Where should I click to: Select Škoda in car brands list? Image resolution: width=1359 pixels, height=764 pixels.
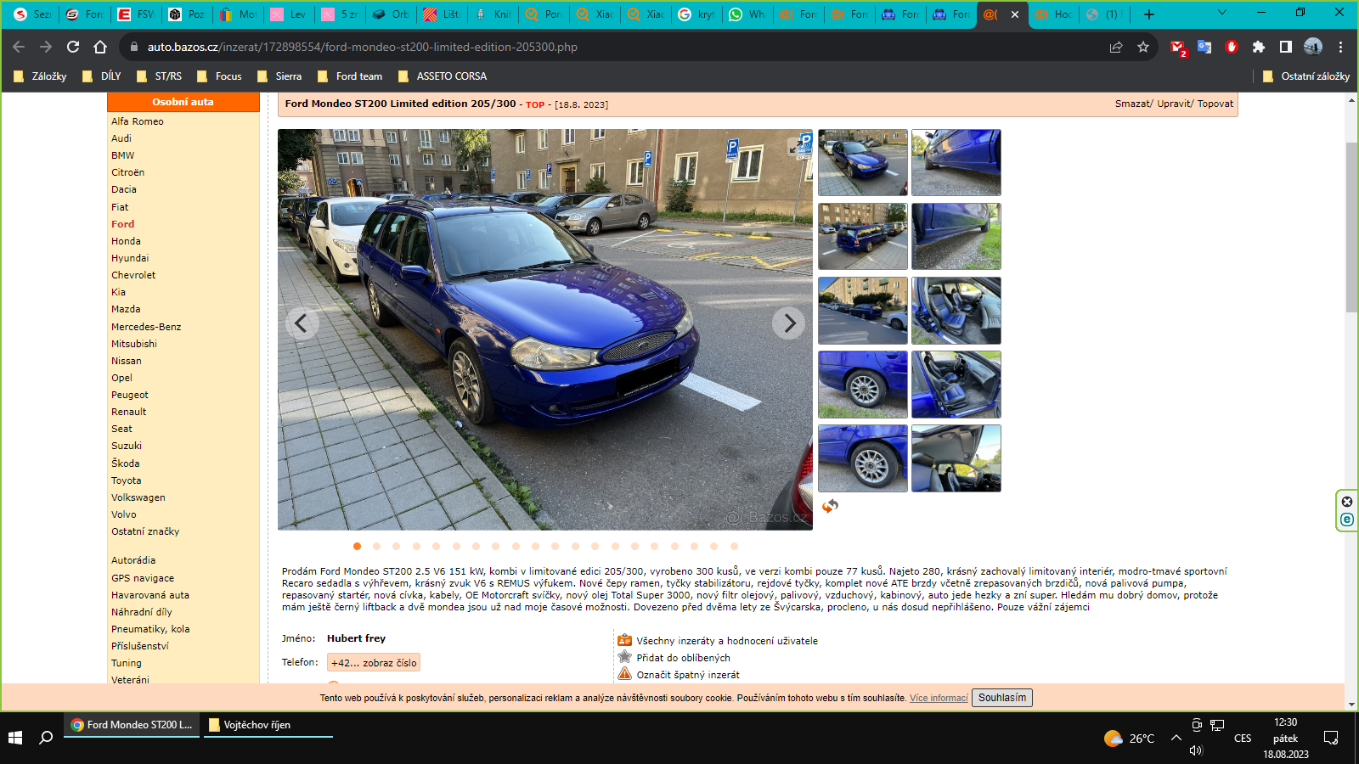click(126, 463)
